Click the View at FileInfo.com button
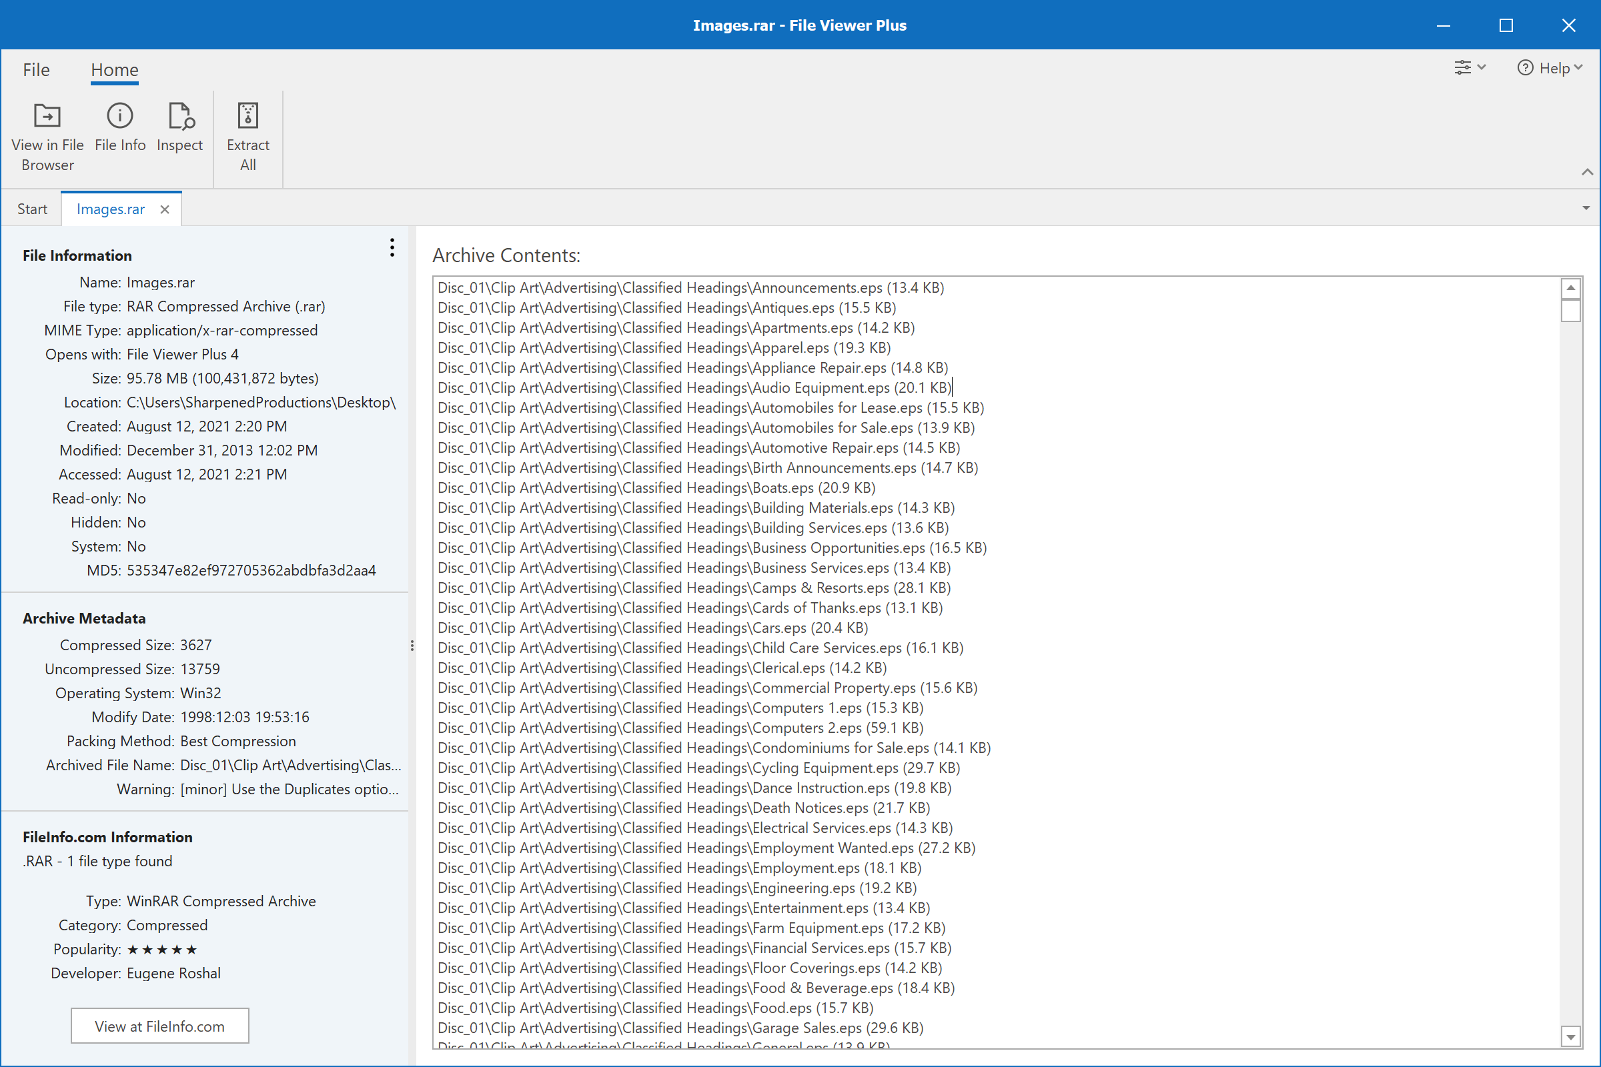The width and height of the screenshot is (1601, 1067). [159, 1026]
